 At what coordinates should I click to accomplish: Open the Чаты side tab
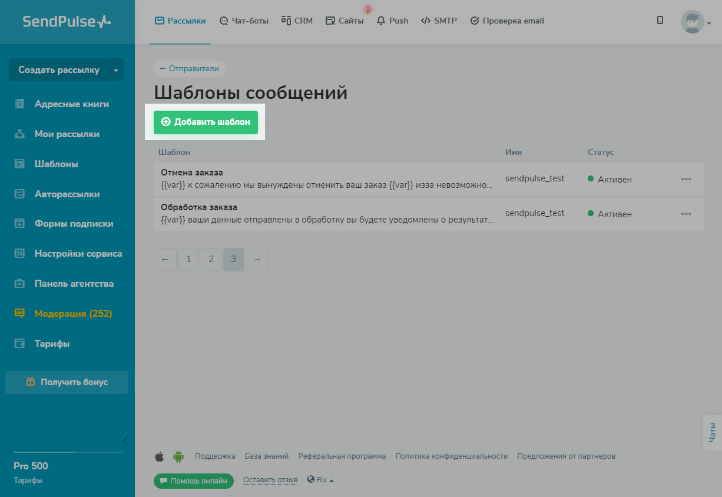713,433
